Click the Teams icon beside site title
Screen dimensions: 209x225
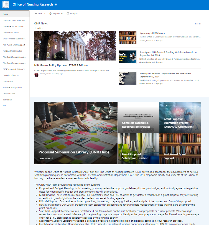click(56, 5)
